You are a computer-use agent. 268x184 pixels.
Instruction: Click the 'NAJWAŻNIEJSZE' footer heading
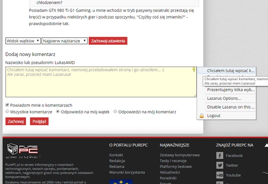(174, 145)
